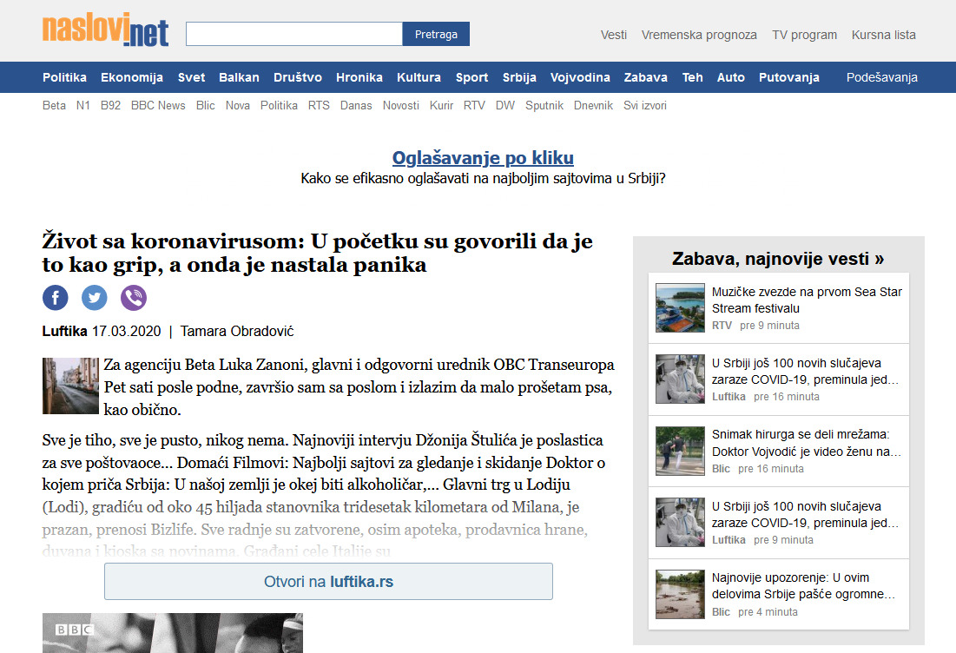The height and width of the screenshot is (653, 956).
Task: Open Srbija category
Action: 519,77
